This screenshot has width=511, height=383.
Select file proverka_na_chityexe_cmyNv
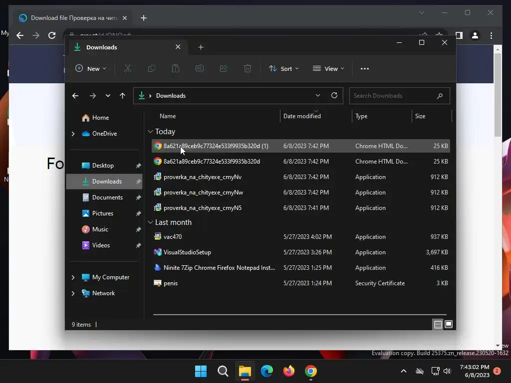tap(300, 177)
